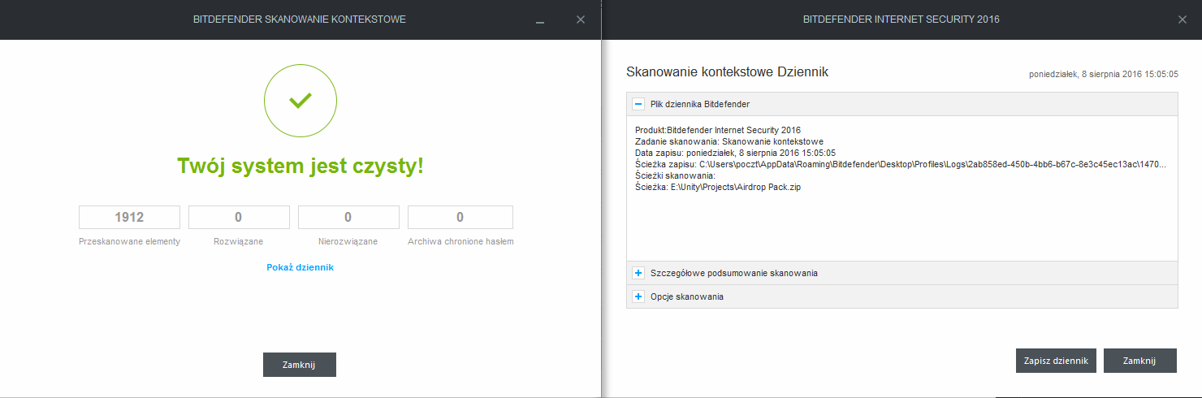Click the date 'poniedziałek, 8 sierpnia 2016 15:05:05' at top right
Viewport: 1202px width, 398px height.
[x=1104, y=74]
